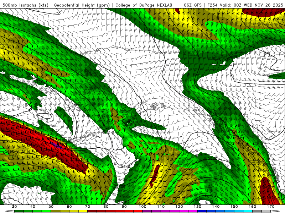Click the 130 value on the color scale
Image resolution: width=285 pixels, height=213 pixels.
pyautogui.click(x=197, y=207)
